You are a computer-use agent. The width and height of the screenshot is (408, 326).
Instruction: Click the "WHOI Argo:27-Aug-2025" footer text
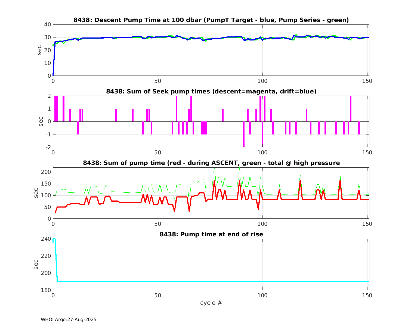coord(69,319)
